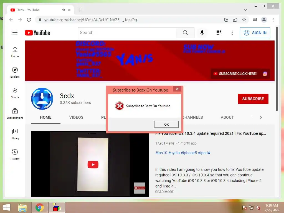Open the featured video title link
Image resolution: width=284 pixels, height=213 pixels.
pos(211,134)
